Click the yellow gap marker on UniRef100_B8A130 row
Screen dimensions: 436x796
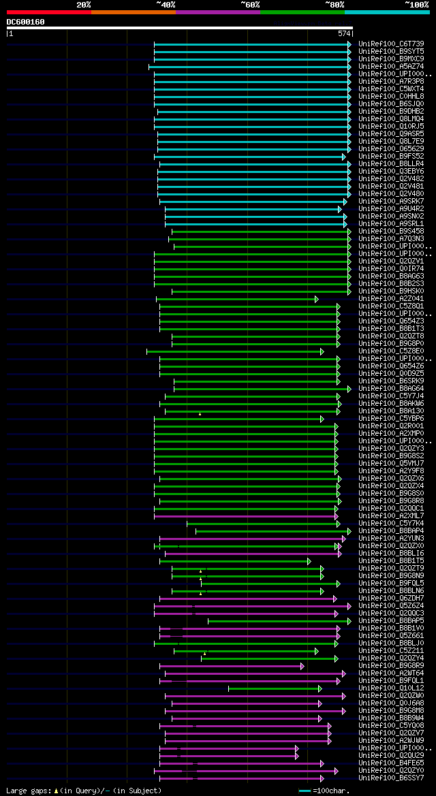tap(200, 414)
